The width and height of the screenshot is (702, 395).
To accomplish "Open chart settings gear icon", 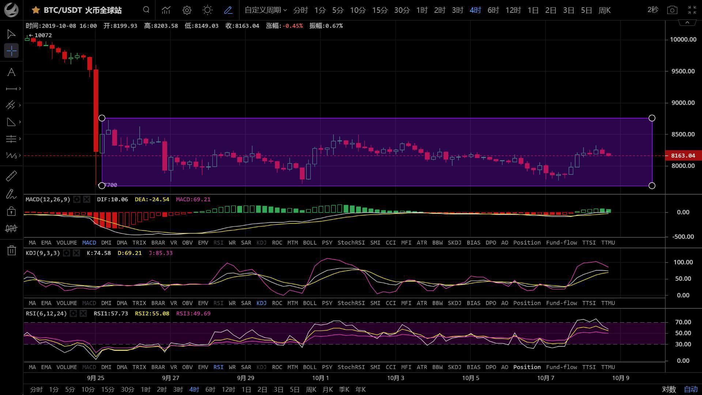I will click(x=187, y=10).
